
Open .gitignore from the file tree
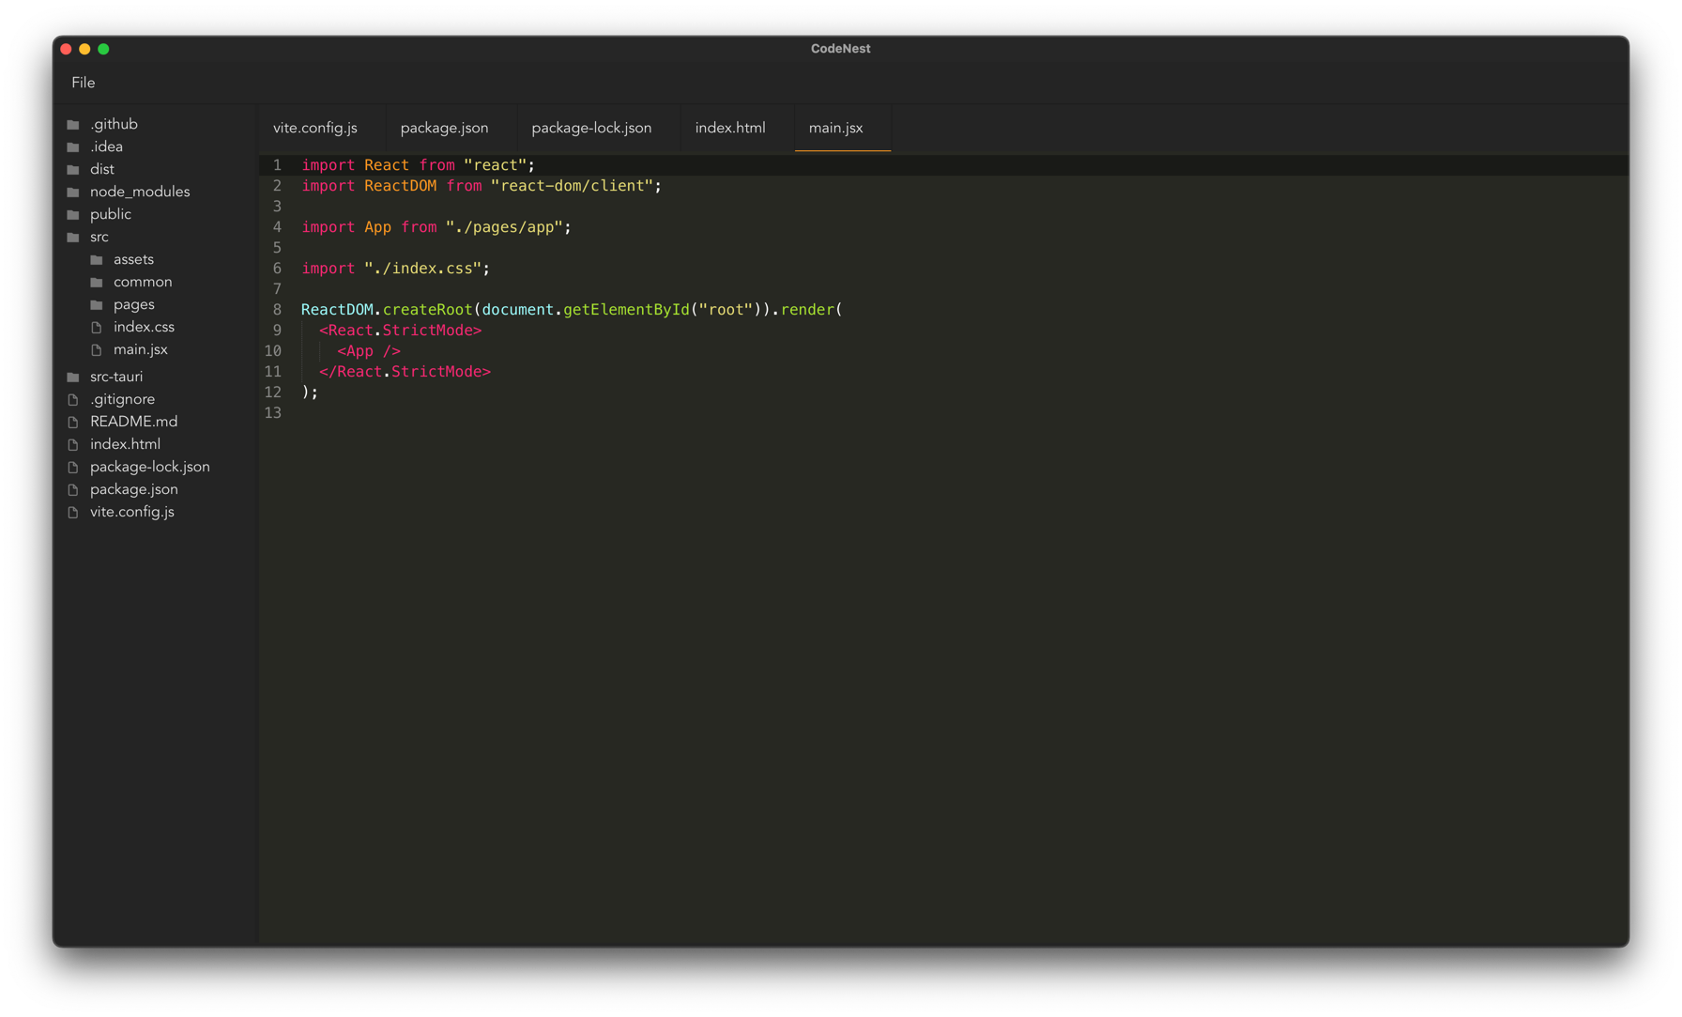(122, 399)
